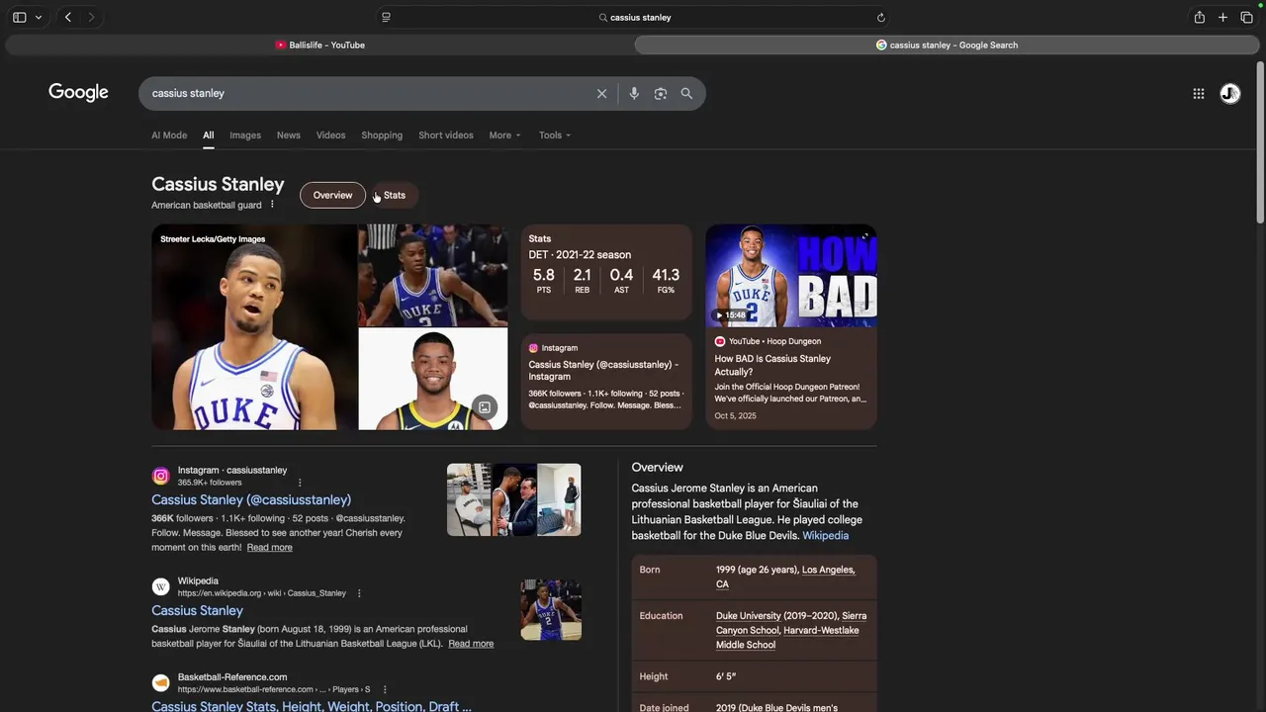Expand the More dropdown

click(504, 135)
